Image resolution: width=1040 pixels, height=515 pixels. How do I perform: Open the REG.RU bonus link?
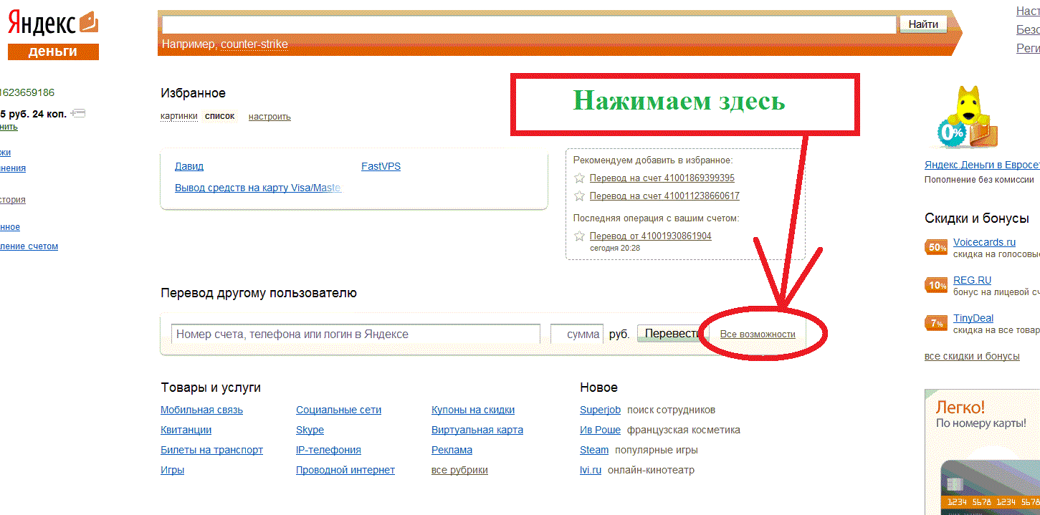coord(972,280)
